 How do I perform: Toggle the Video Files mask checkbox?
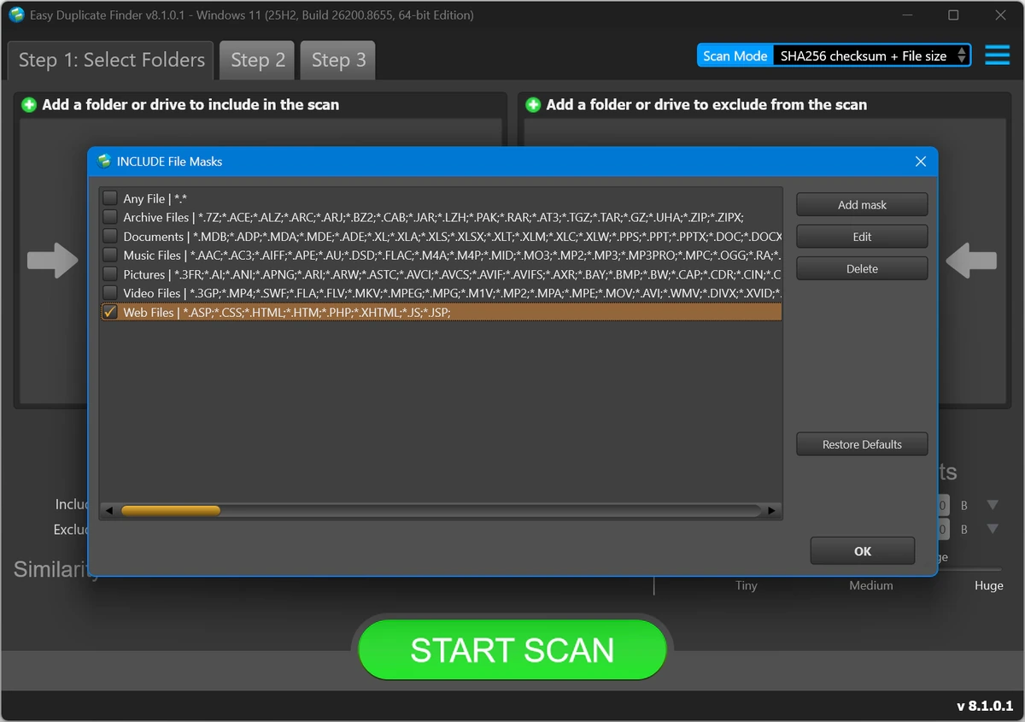tap(110, 293)
